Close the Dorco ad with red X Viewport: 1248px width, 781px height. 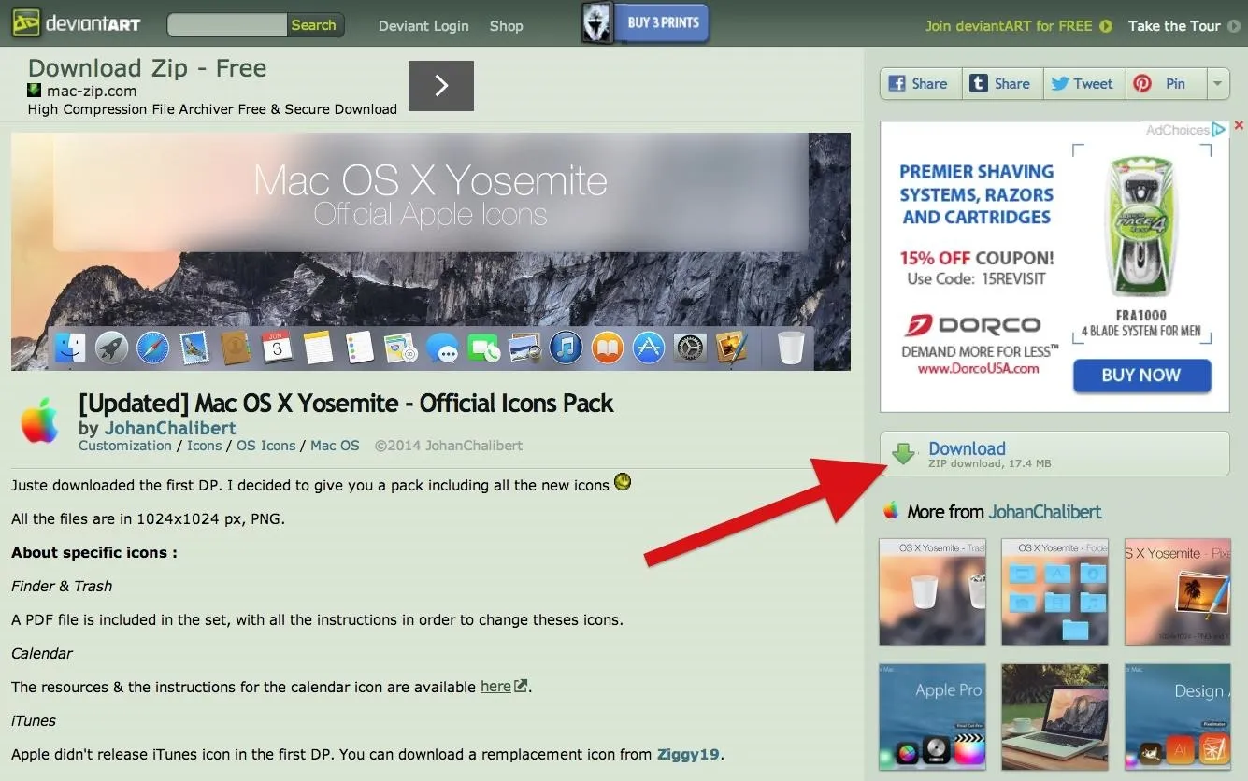pos(1239,125)
